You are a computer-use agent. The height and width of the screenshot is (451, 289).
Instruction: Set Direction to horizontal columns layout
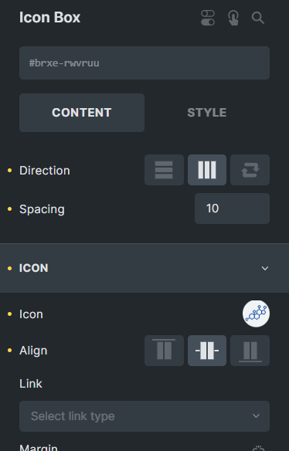(207, 170)
